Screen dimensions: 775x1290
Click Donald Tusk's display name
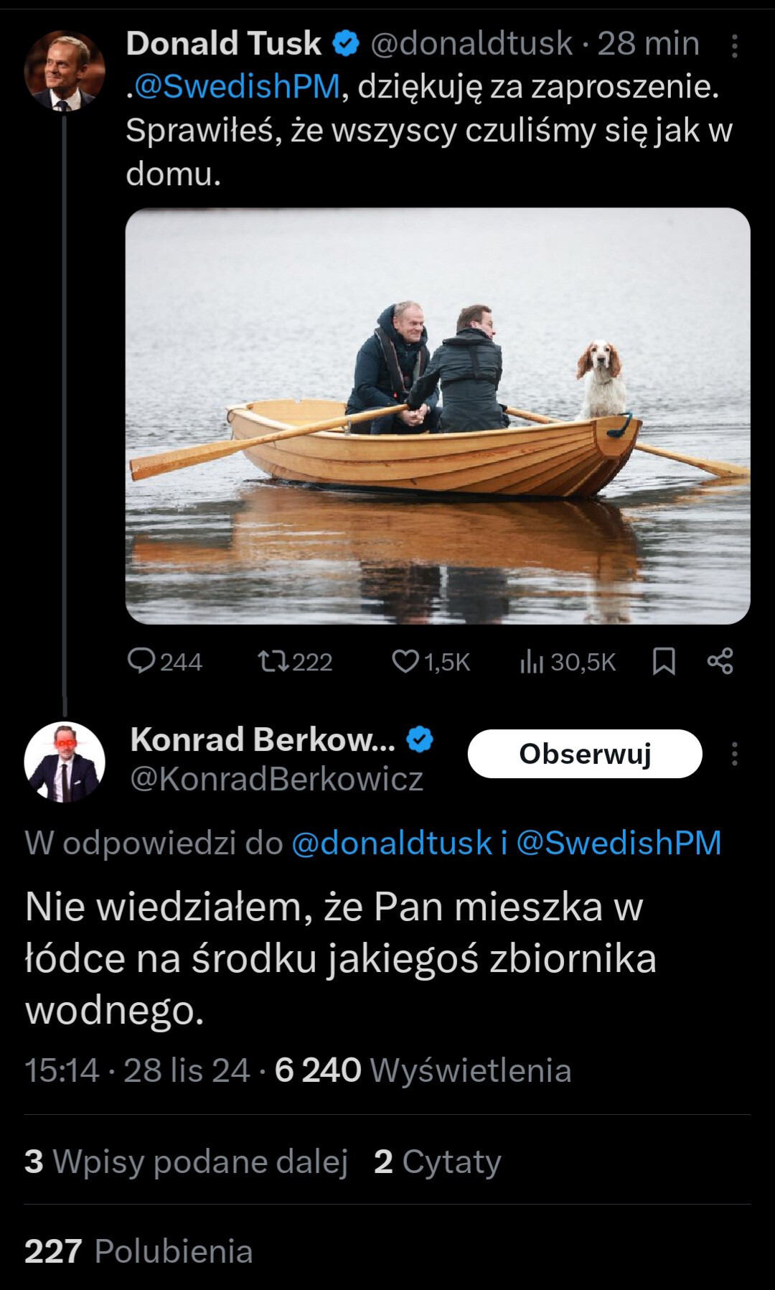pyautogui.click(x=223, y=44)
